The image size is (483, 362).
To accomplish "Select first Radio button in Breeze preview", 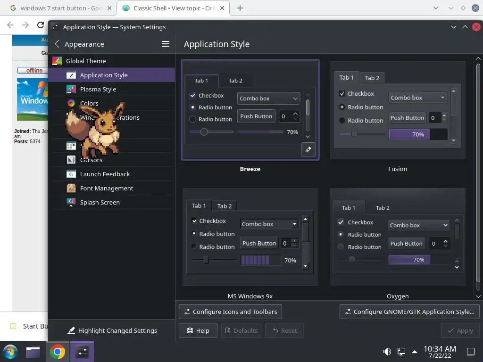I will tap(193, 107).
